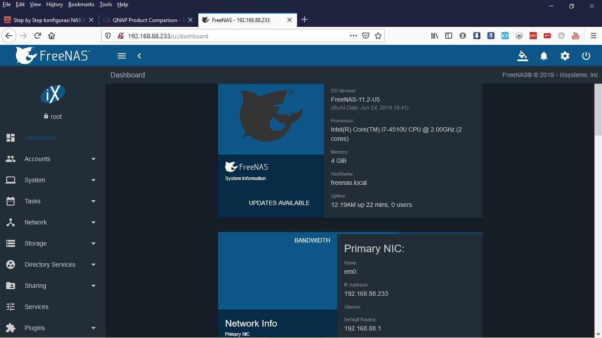This screenshot has width=602, height=338.
Task: Click the Services tuning icon in sidebar
Action: [x=11, y=307]
